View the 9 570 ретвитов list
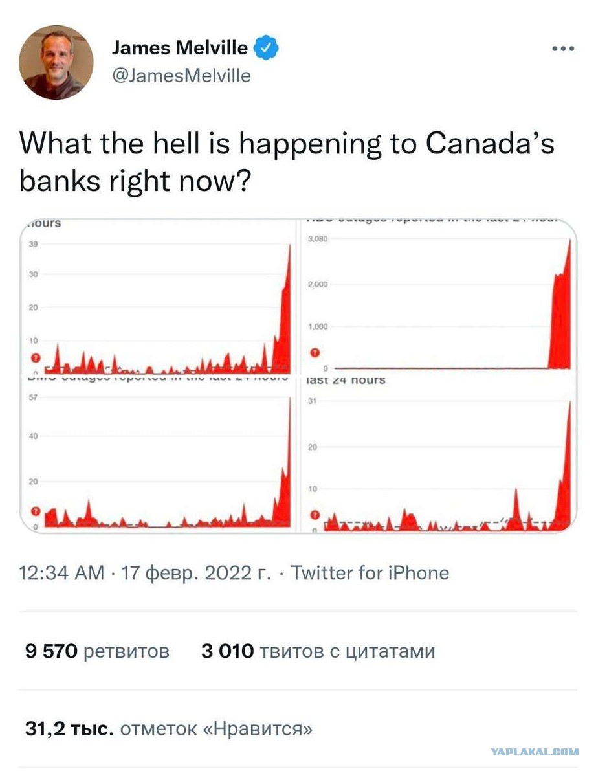Image resolution: width=596 pixels, height=771 pixels. click(97, 651)
